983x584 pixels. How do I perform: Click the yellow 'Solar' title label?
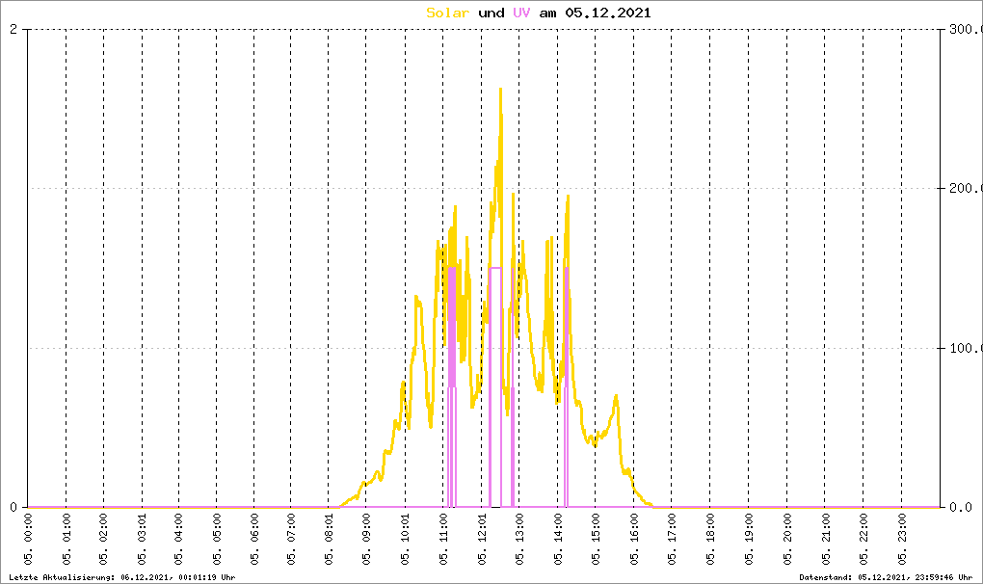point(448,13)
